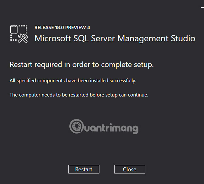This screenshot has height=184, width=204.
Task: Click the 'RELEASE 18.0 PREVIEW 4' text
Action: tap(62, 28)
